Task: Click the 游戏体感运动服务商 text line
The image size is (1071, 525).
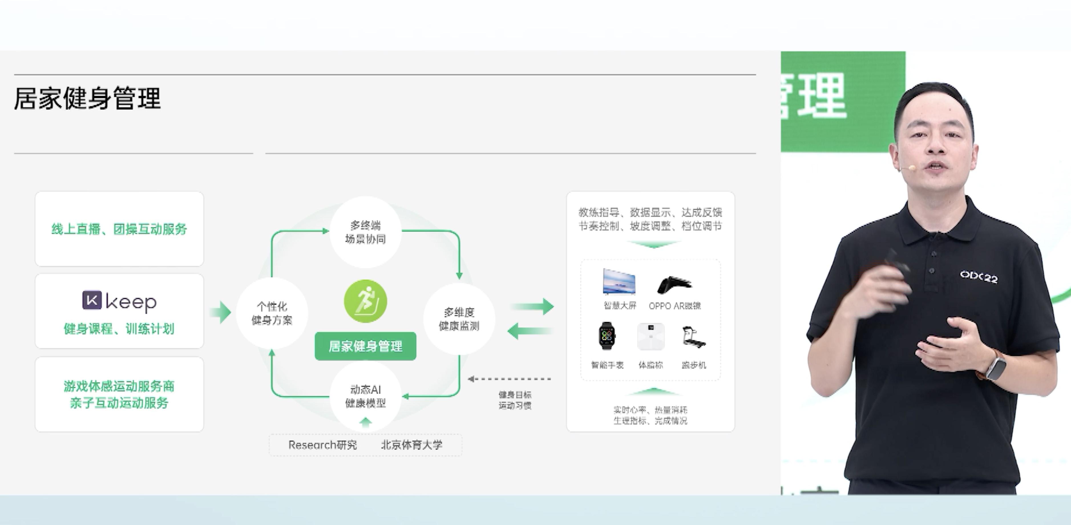Action: (119, 386)
